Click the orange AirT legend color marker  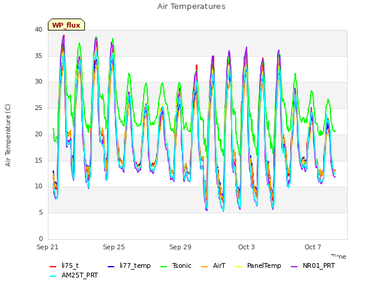[204, 267]
